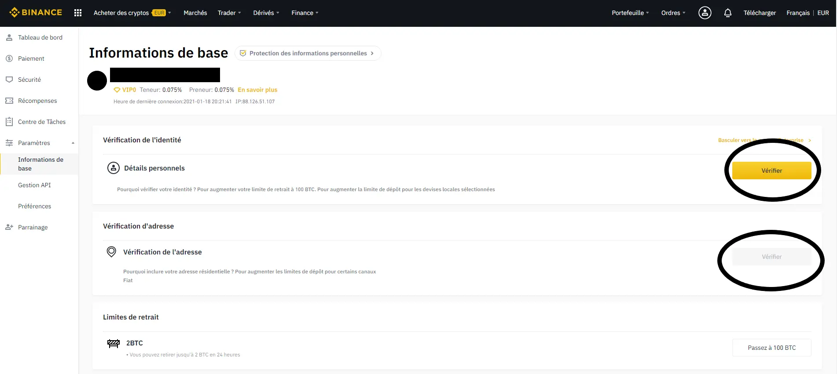Expand the Finance dropdown menu

[x=305, y=13]
